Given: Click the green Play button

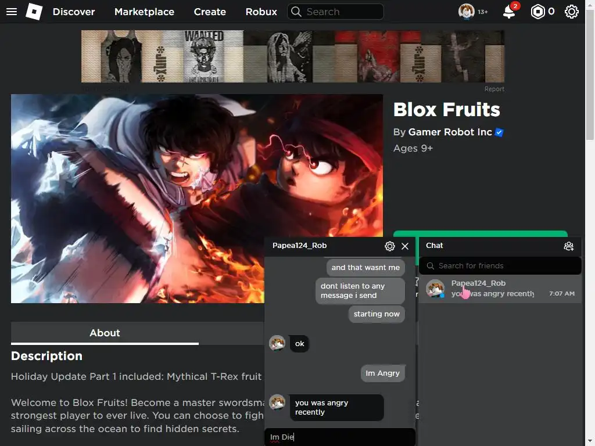Looking at the screenshot, I should tap(481, 233).
